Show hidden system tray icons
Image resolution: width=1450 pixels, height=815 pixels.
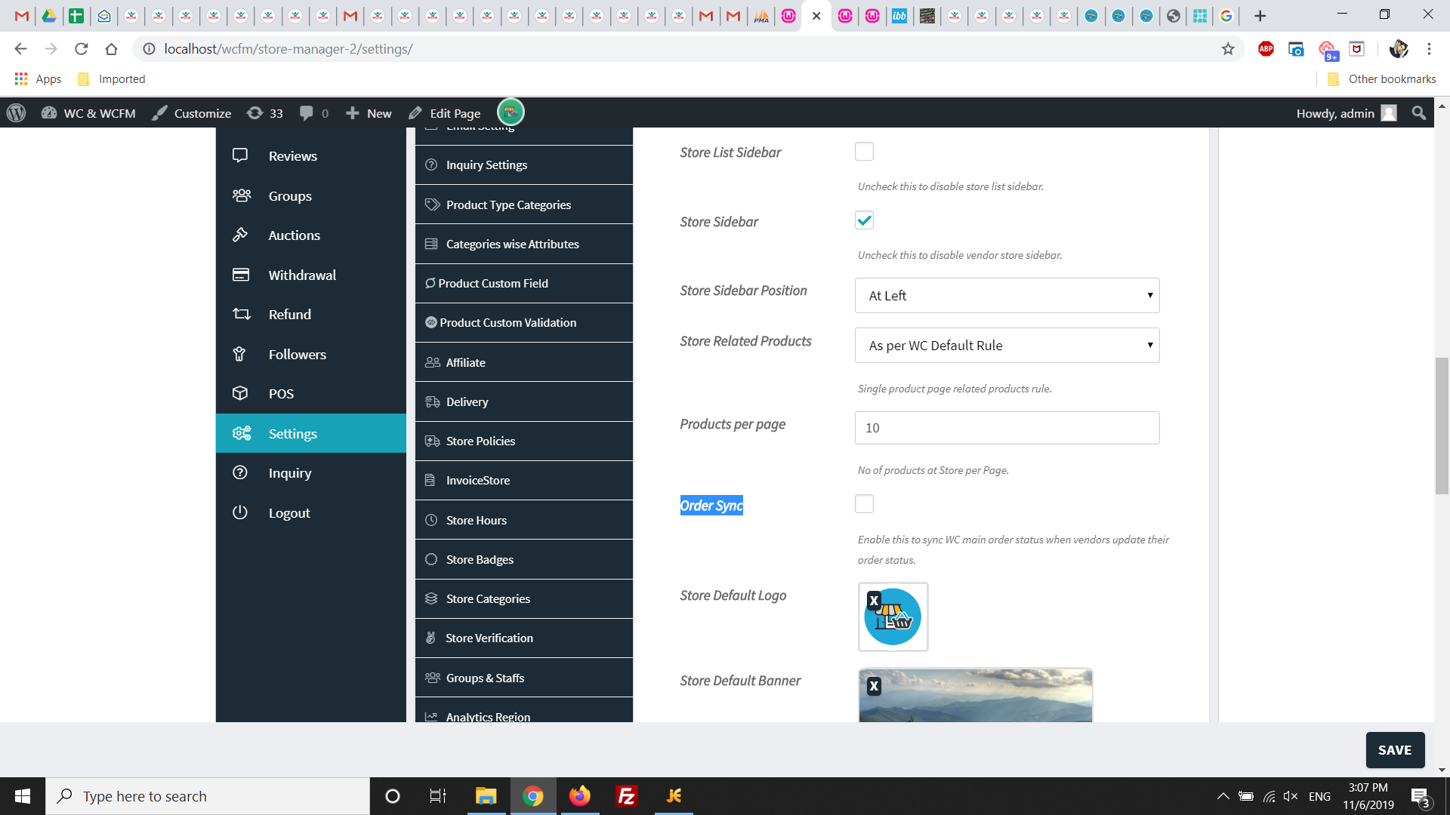(x=1223, y=796)
